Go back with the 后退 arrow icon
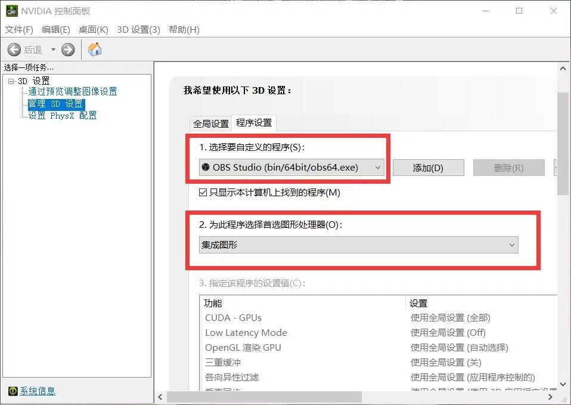The height and width of the screenshot is (405, 571). pyautogui.click(x=14, y=50)
